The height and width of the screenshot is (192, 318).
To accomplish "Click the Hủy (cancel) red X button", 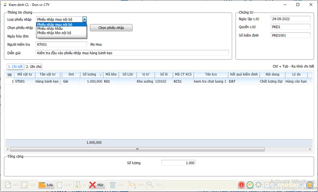I will coord(96,185).
